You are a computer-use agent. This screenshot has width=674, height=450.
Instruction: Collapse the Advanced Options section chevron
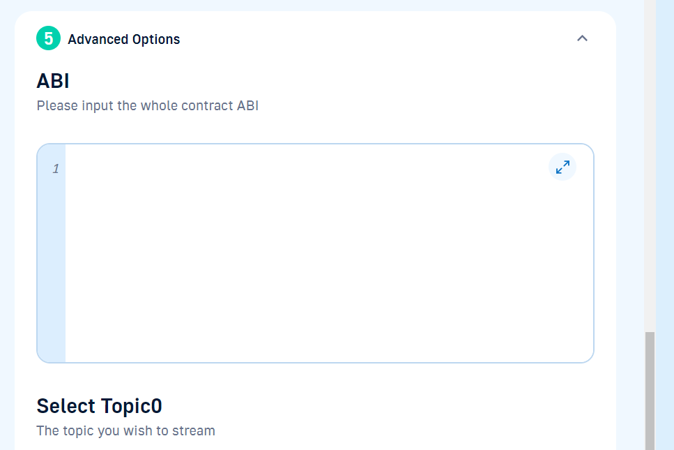pos(582,38)
